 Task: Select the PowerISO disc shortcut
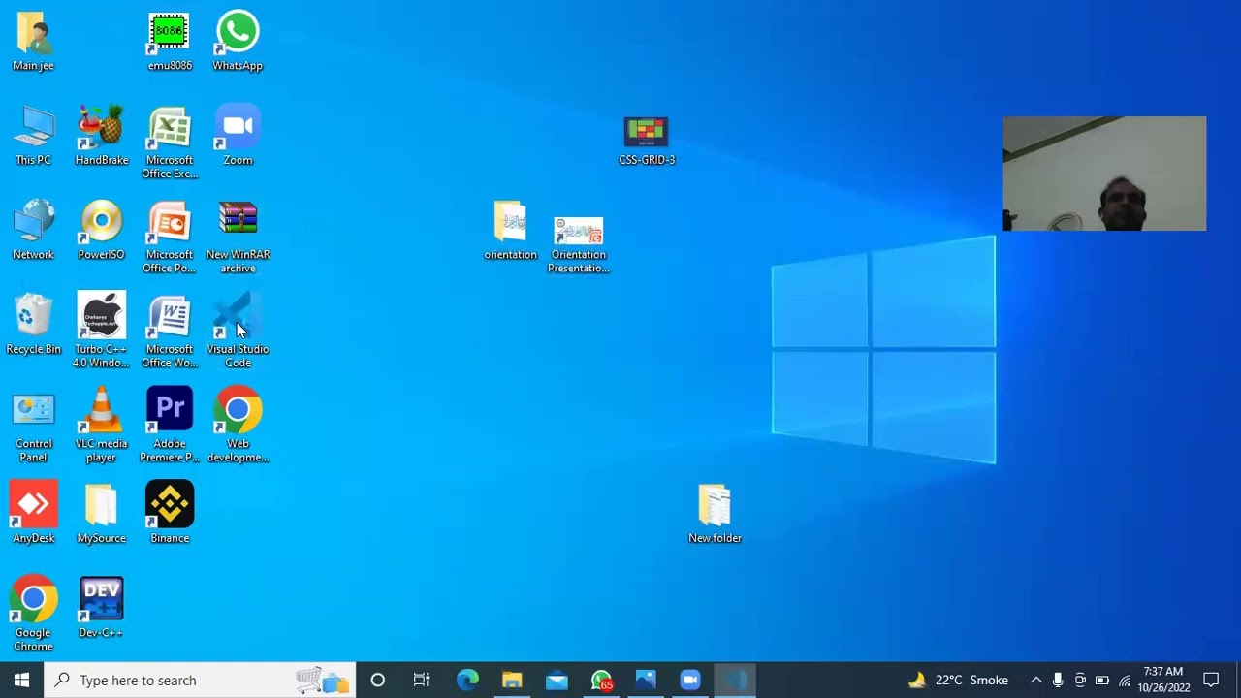point(102,230)
